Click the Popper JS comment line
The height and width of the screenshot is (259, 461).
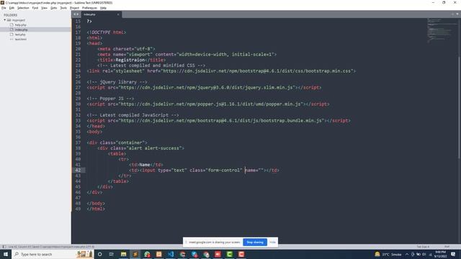110,99
